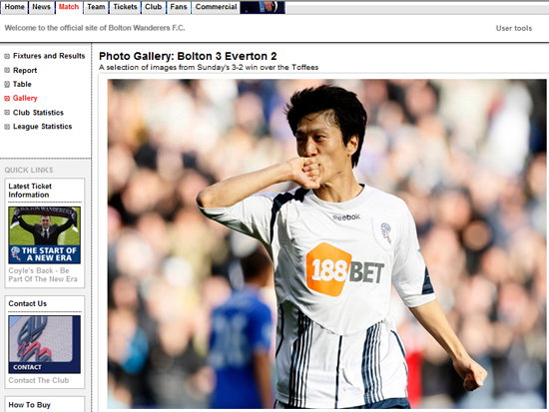
Task: Click bullet icon beside Report
Action: 7,70
